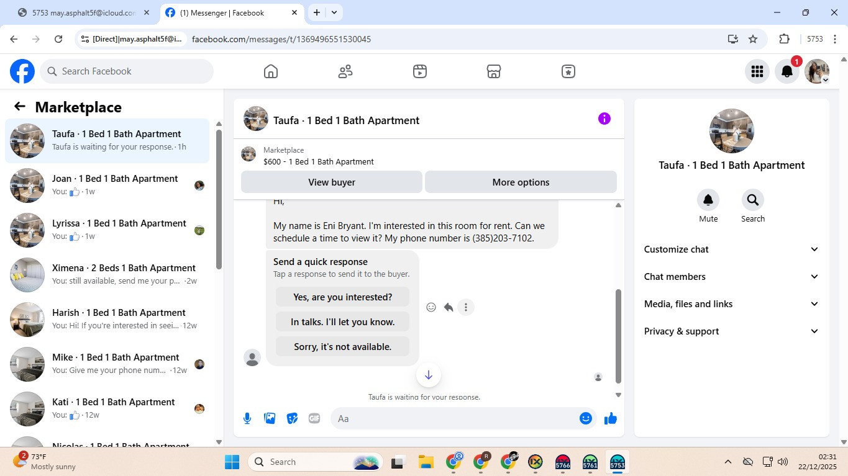Open the weather widget on taskbar

pyautogui.click(x=45, y=462)
